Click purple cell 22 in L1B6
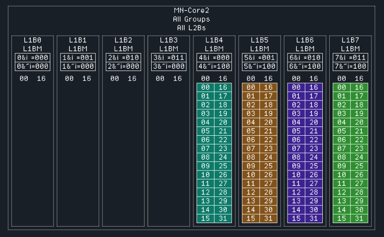Image resolution: width=384 pixels, height=237 pixels. (x=314, y=140)
